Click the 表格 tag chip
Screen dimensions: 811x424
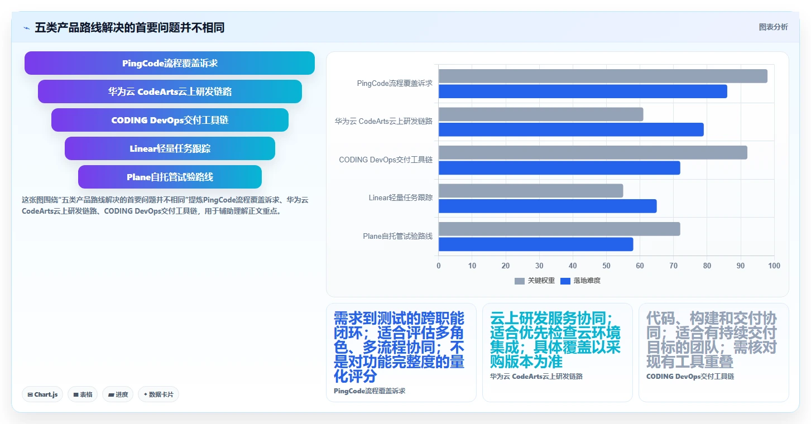pyautogui.click(x=83, y=394)
